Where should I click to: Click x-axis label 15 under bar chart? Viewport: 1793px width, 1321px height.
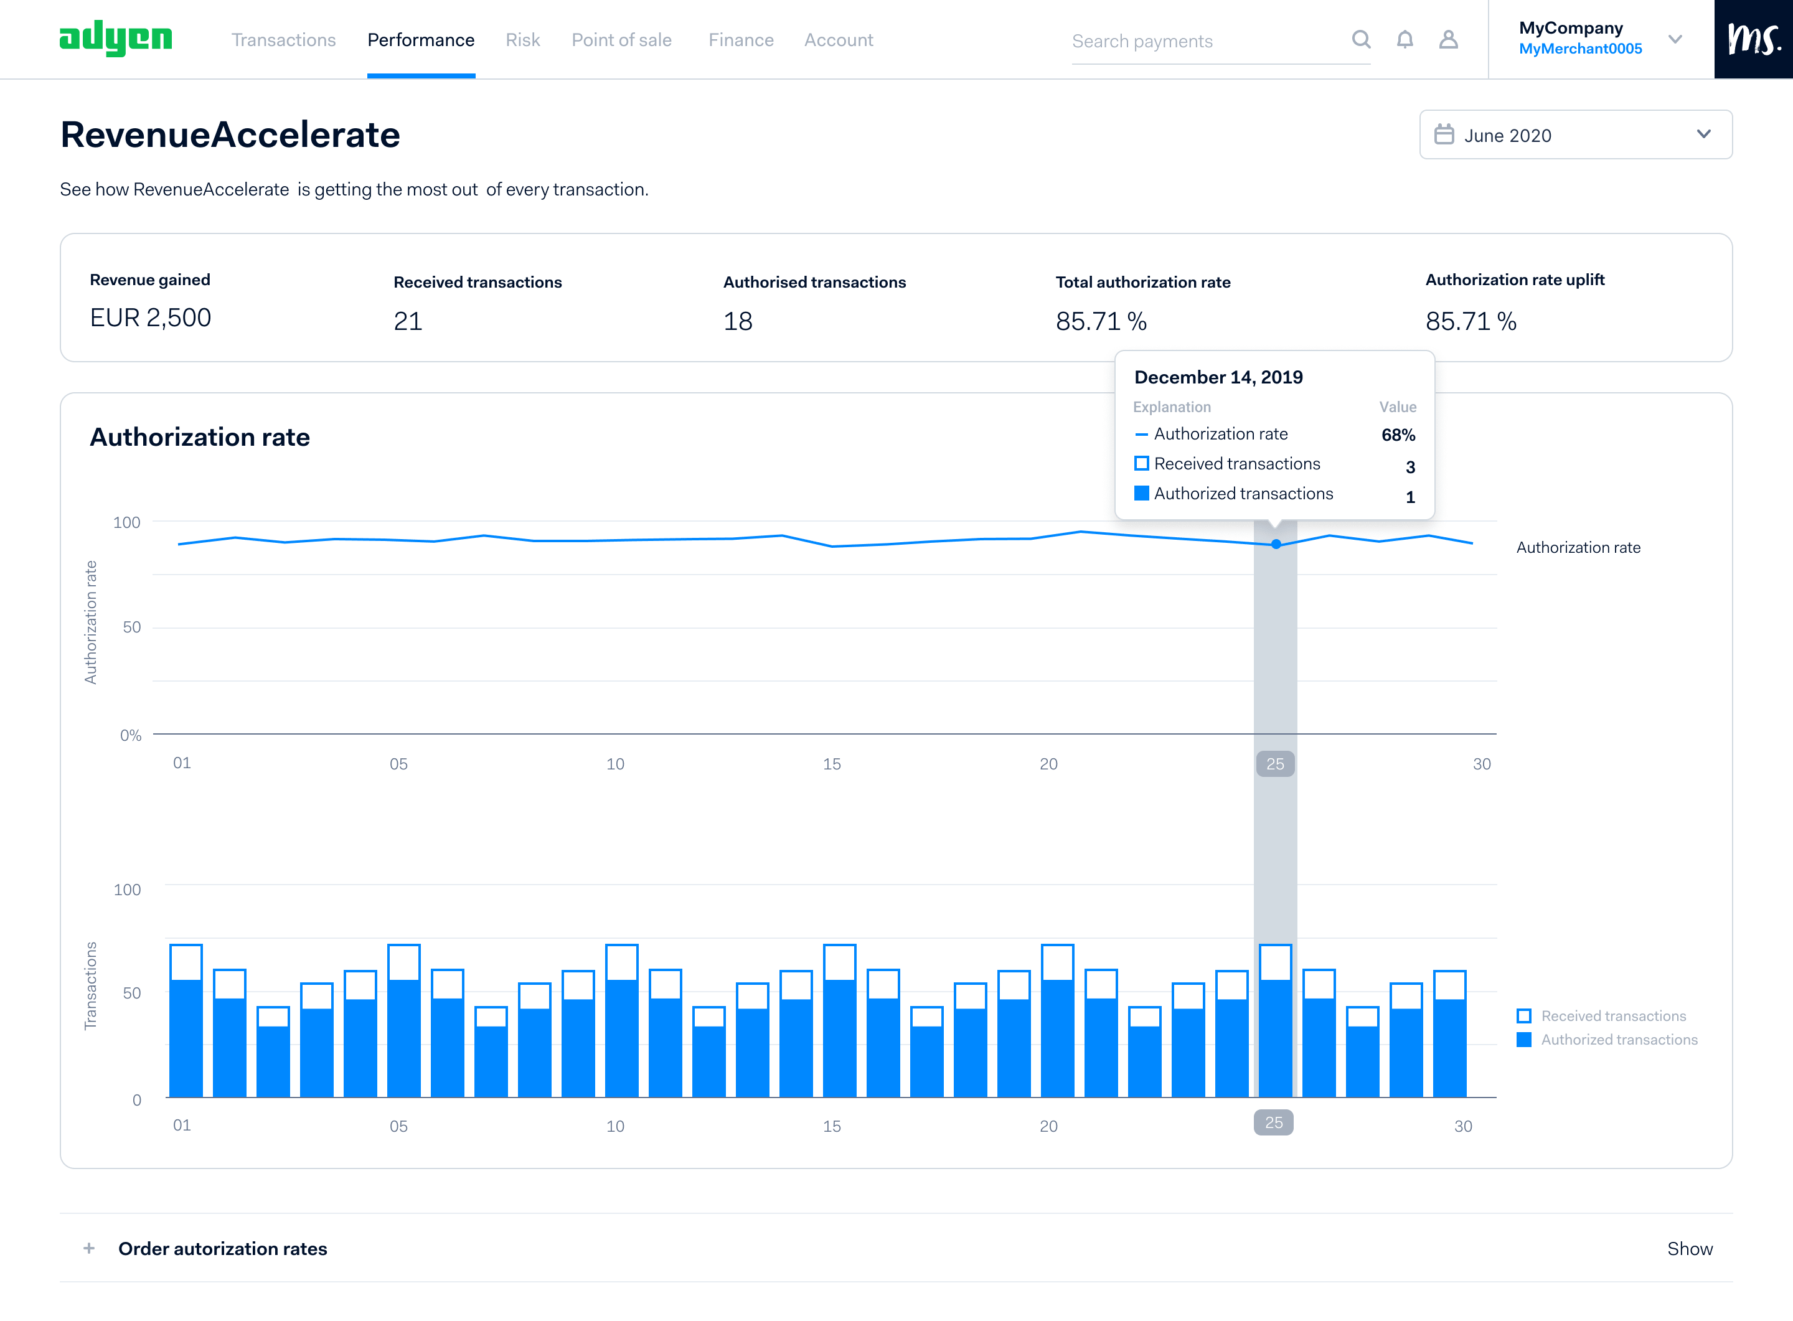tap(832, 1126)
